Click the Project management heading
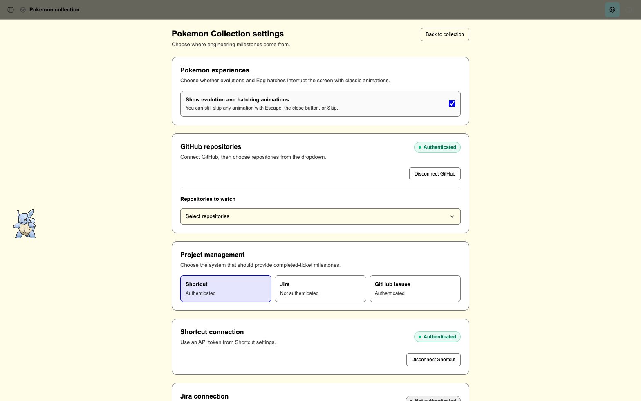The height and width of the screenshot is (401, 641). click(213, 255)
